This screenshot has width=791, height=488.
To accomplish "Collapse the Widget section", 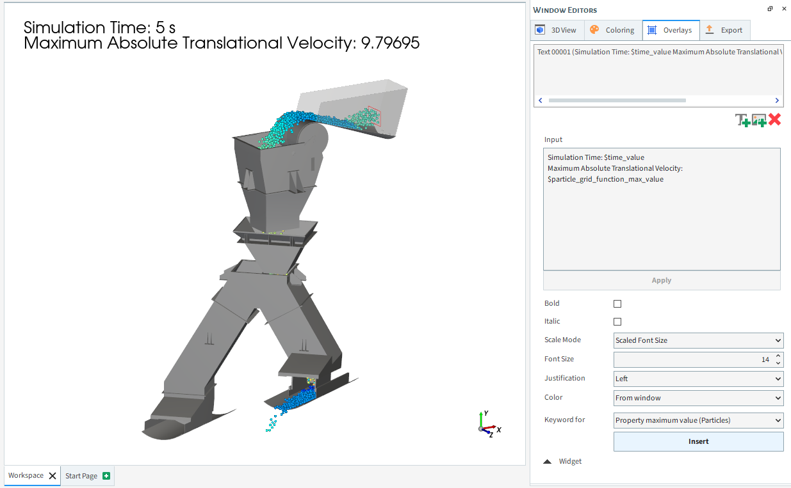I will pos(548,461).
